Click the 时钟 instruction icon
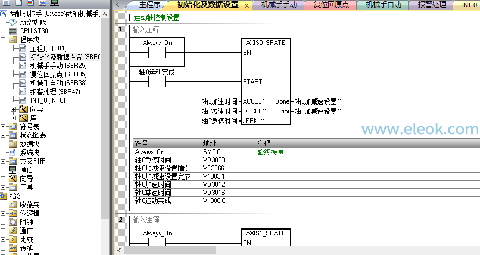This screenshot has height=255, width=480. 13,222
